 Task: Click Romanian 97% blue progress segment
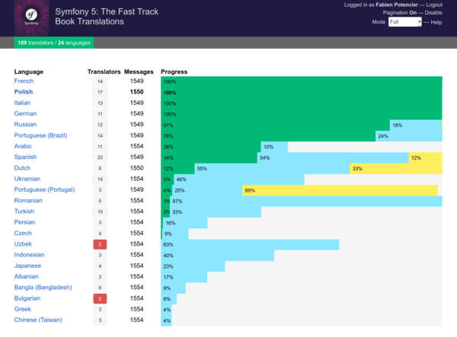306,201
